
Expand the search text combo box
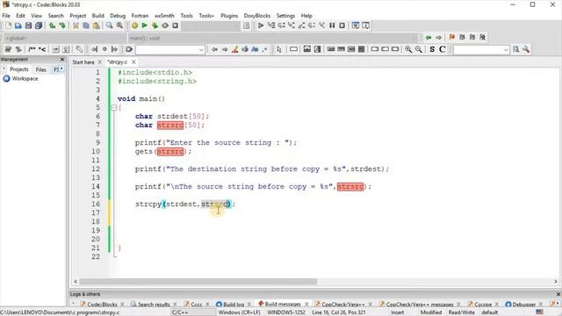[x=201, y=50]
